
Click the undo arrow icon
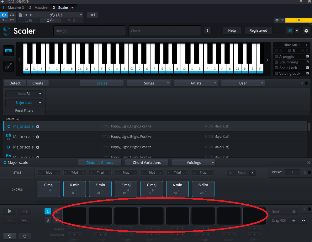point(9,236)
